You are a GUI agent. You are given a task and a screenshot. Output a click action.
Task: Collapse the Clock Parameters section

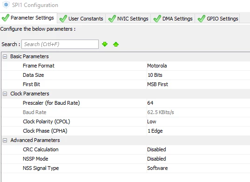5,94
